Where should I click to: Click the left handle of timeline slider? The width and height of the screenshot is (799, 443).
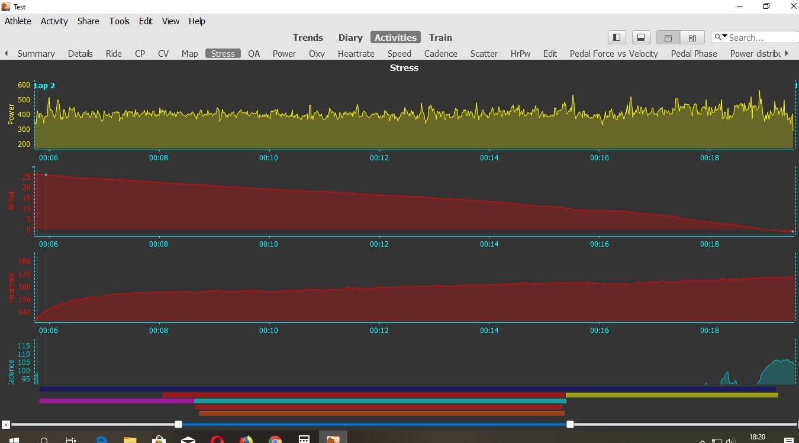(x=178, y=424)
